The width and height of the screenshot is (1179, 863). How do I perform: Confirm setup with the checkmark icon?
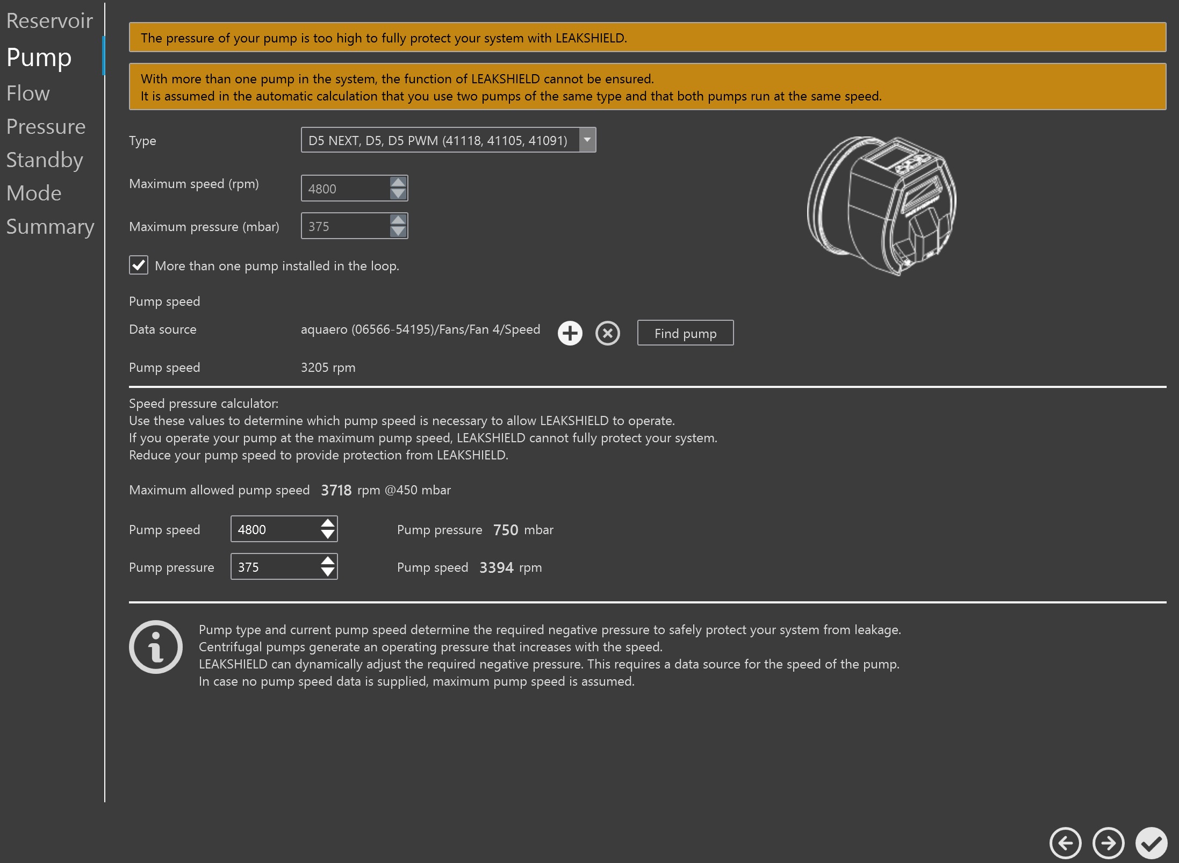1151,843
